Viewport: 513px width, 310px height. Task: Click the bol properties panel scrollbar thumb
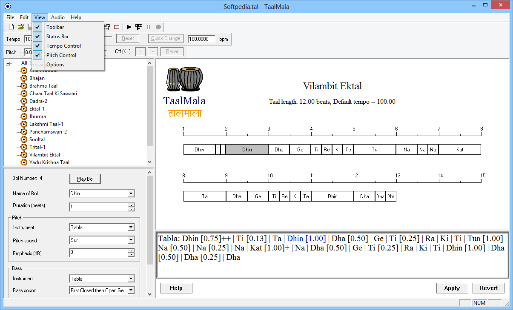click(x=150, y=219)
